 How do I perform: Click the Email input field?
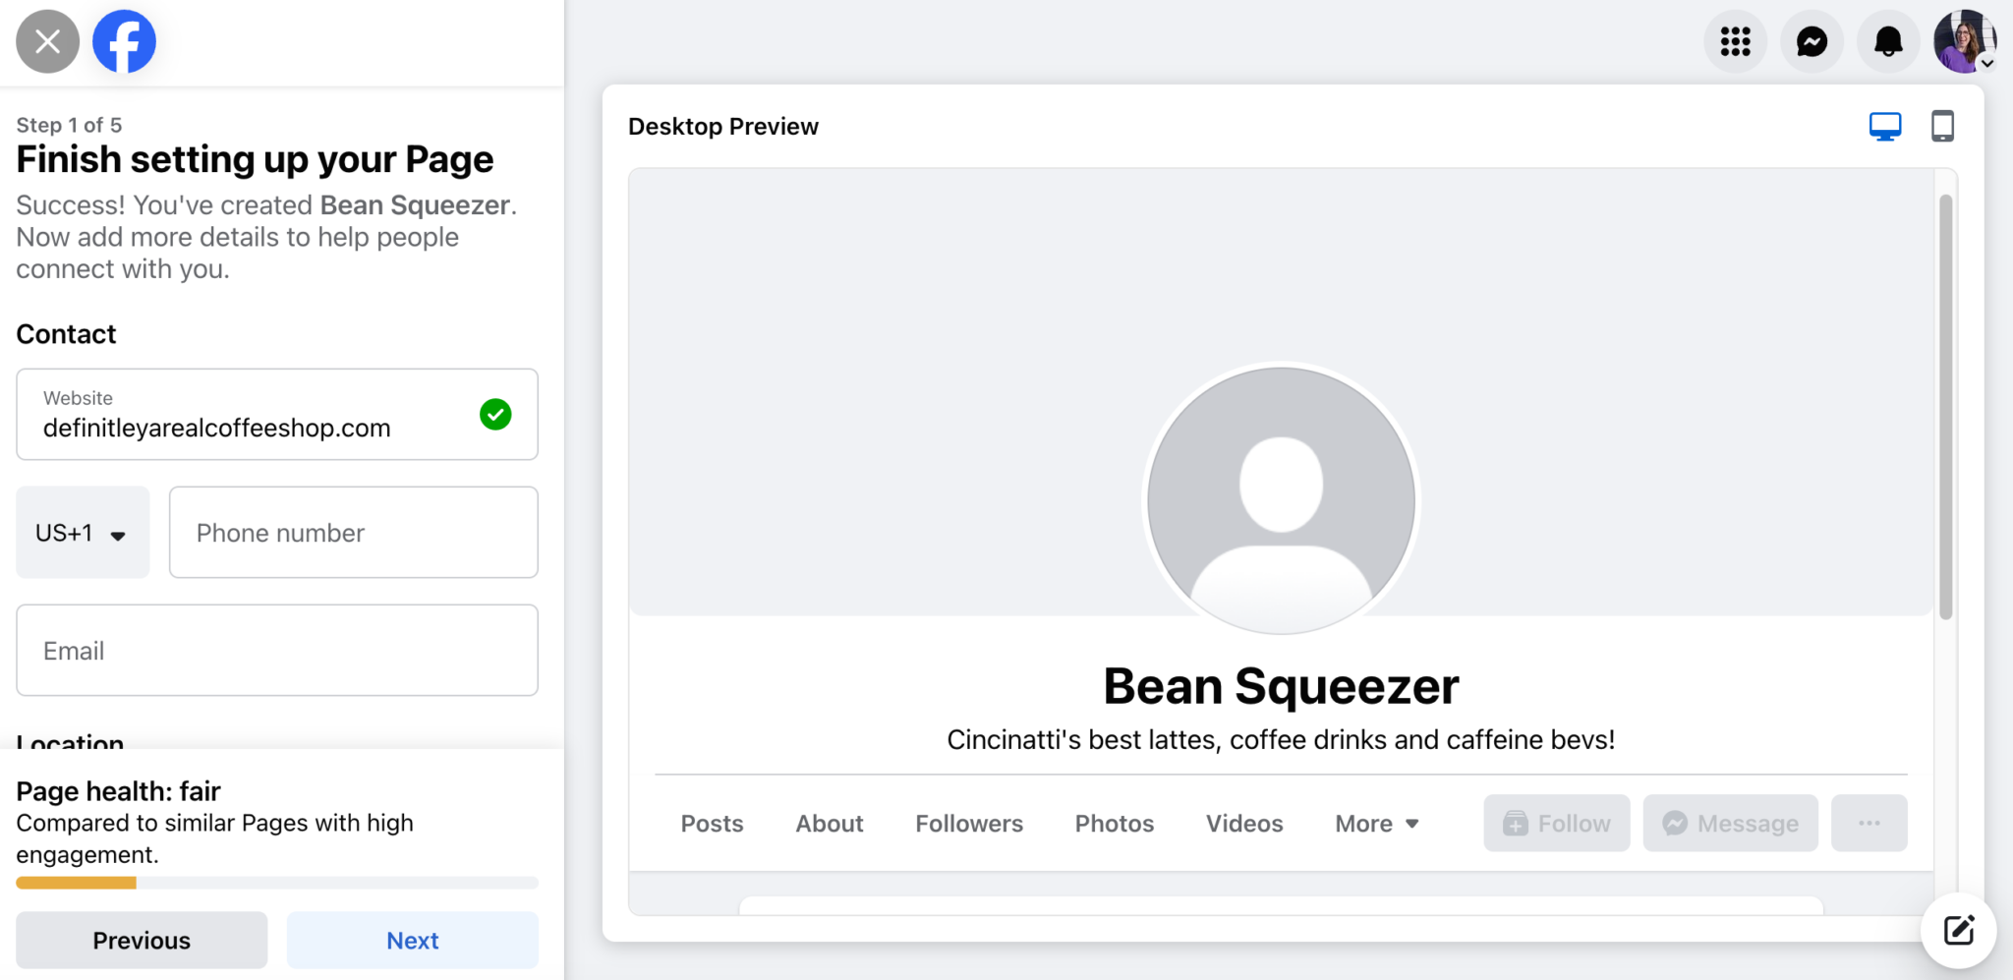point(276,650)
